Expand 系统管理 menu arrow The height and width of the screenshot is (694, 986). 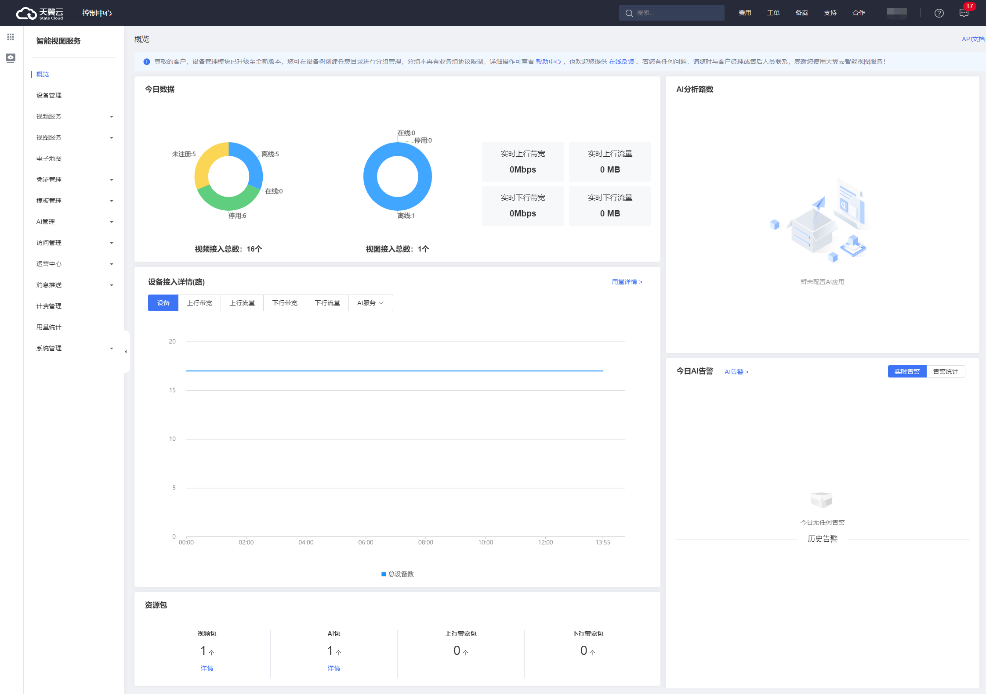[x=112, y=349]
